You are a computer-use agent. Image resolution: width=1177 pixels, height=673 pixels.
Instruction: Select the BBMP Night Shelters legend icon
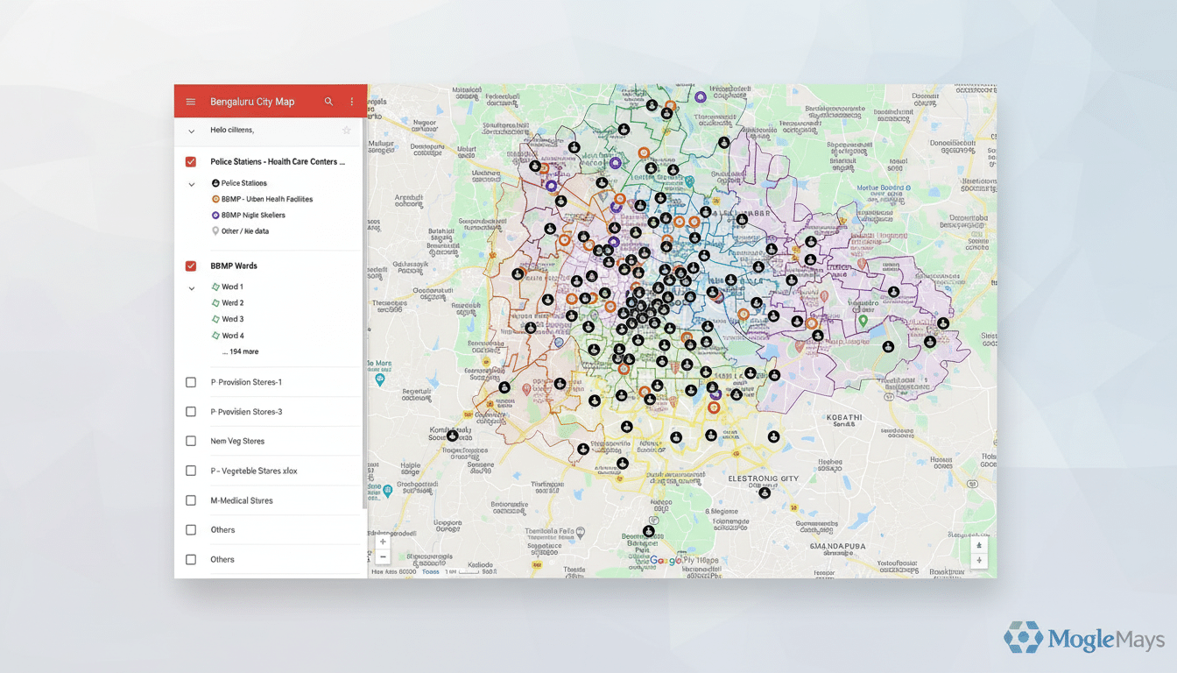215,215
